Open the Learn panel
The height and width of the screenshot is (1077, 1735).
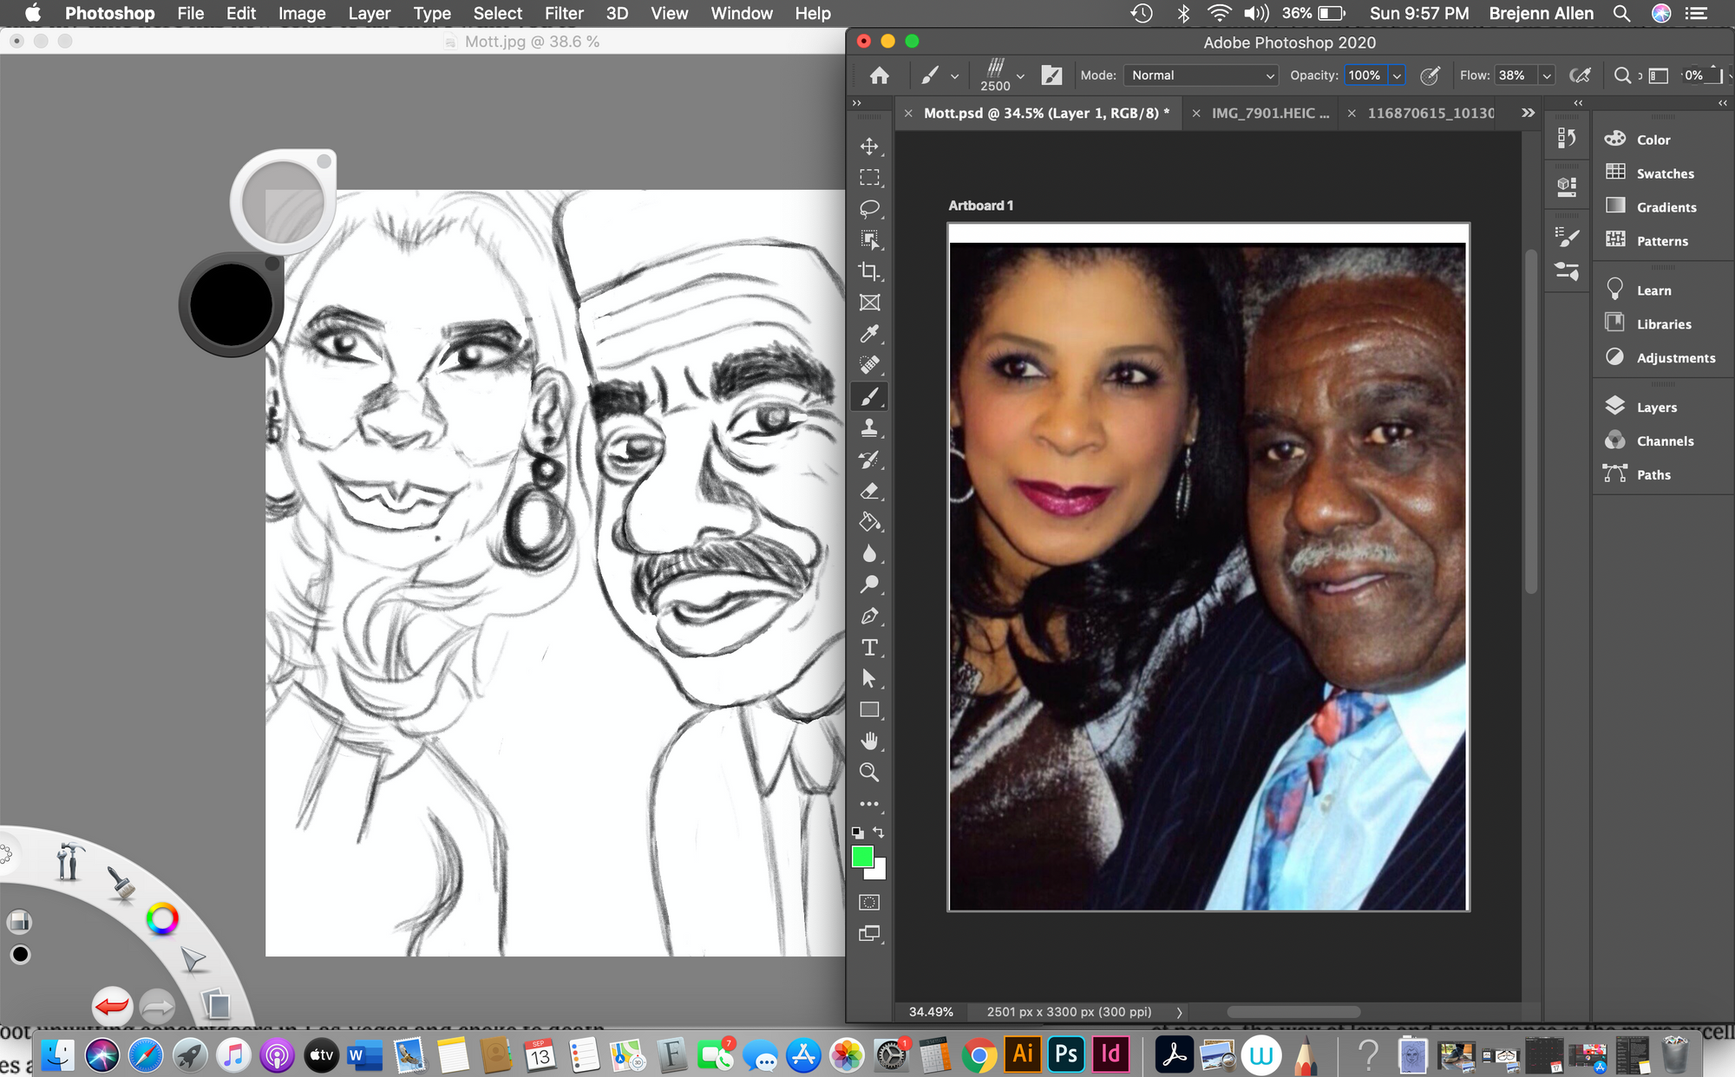coord(1653,290)
